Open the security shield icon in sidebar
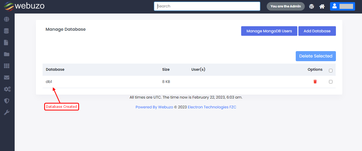Viewport: 362px width, 151px height. pos(7,101)
